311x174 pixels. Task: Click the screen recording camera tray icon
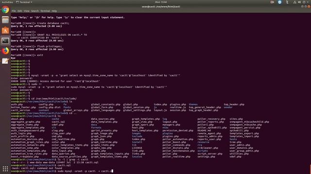pos(272,2)
